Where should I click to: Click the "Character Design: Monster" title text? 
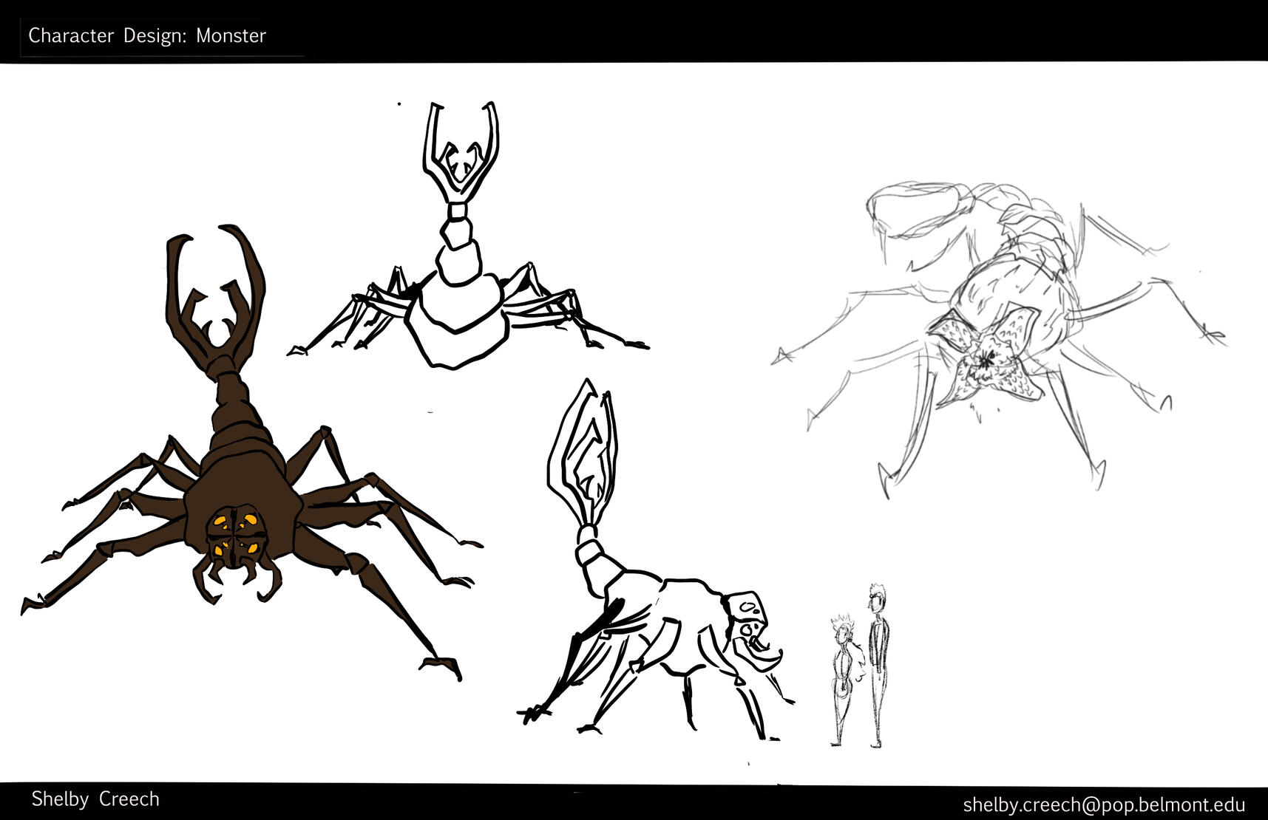click(147, 35)
